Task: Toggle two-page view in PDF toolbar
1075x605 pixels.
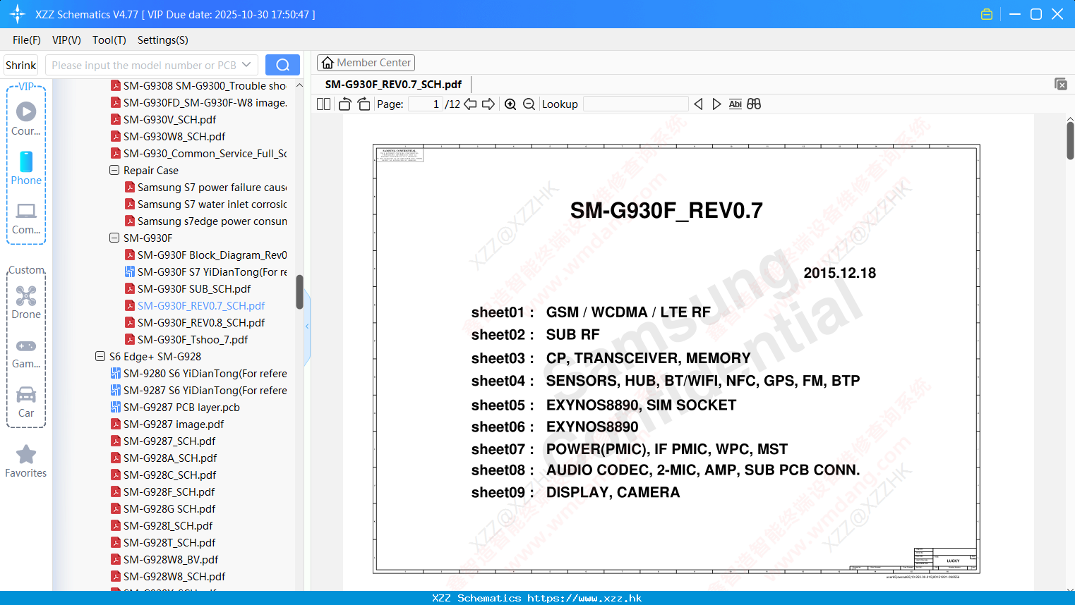Action: pyautogui.click(x=323, y=104)
